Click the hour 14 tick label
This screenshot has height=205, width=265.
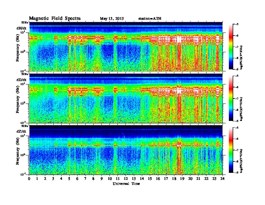[142, 179]
